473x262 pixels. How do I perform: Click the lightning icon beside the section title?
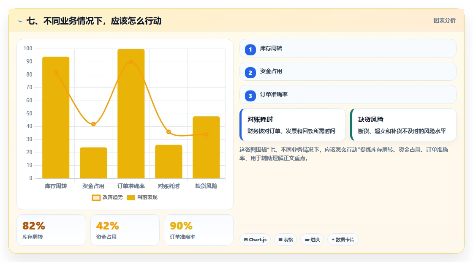(x=20, y=21)
